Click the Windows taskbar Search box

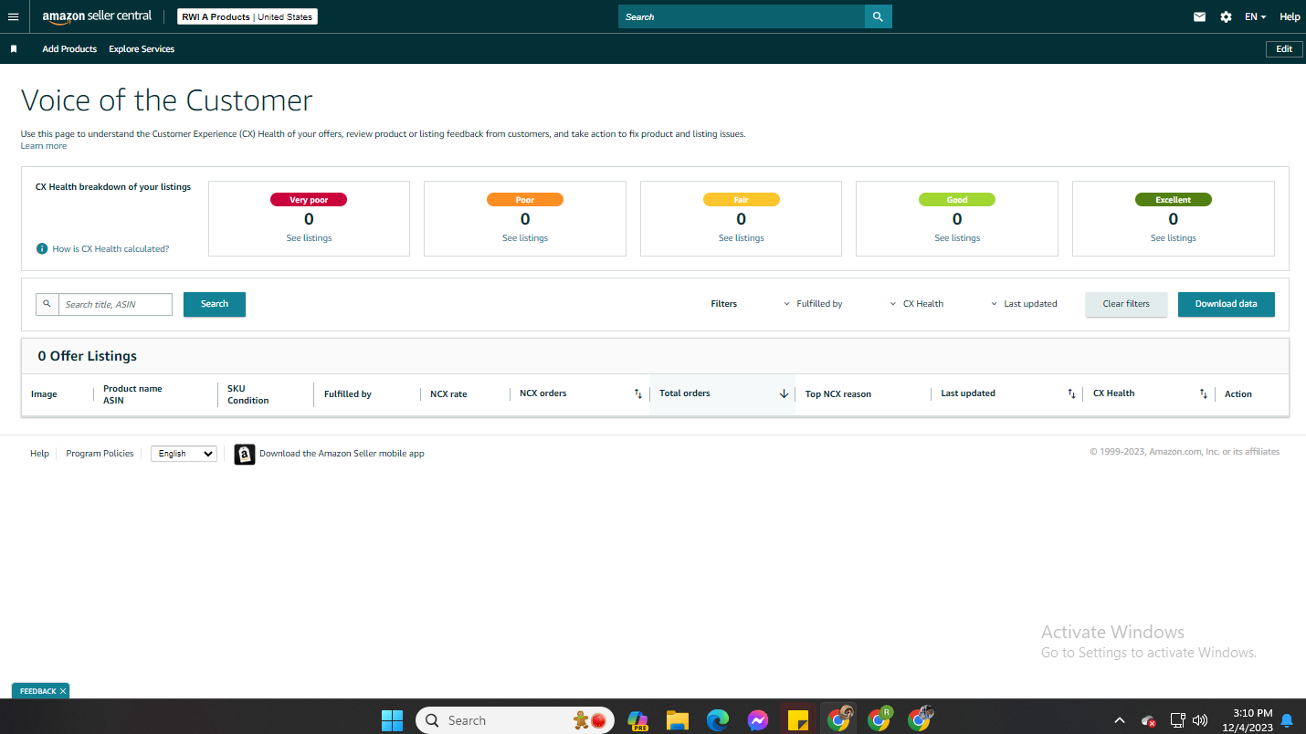tap(514, 720)
